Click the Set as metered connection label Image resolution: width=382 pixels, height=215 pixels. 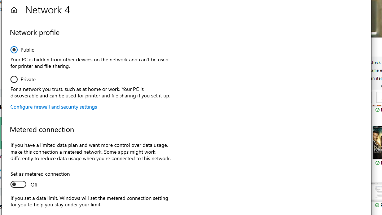point(40,174)
